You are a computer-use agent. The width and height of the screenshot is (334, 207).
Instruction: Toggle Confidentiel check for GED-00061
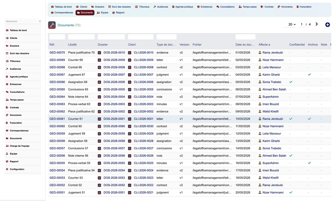tap(291, 119)
